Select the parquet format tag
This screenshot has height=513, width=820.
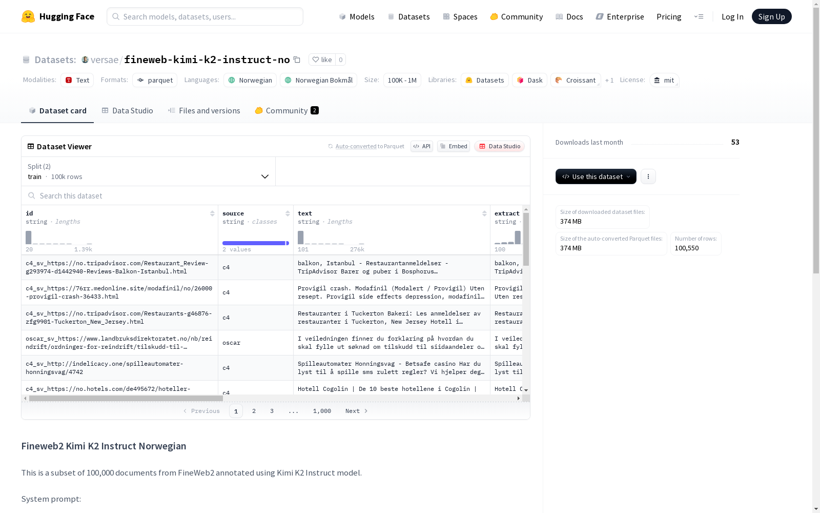pyautogui.click(x=155, y=80)
